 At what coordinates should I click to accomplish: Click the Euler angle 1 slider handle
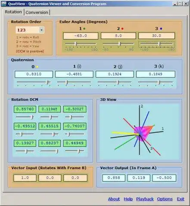[76, 44]
